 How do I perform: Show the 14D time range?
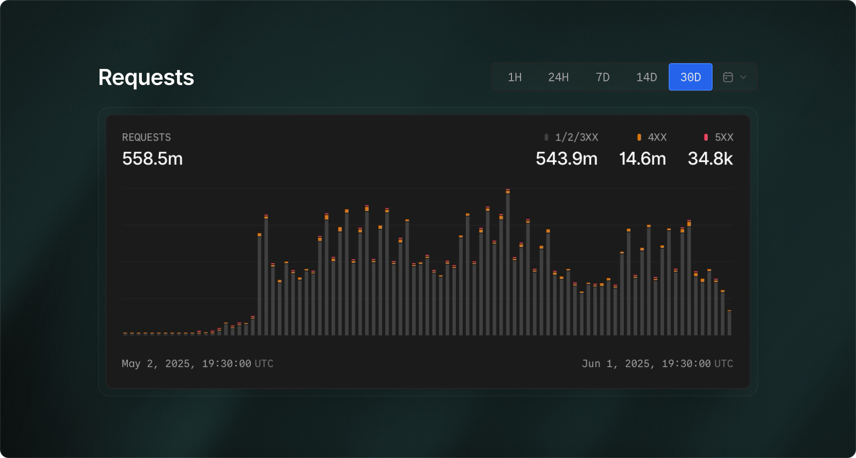(646, 77)
